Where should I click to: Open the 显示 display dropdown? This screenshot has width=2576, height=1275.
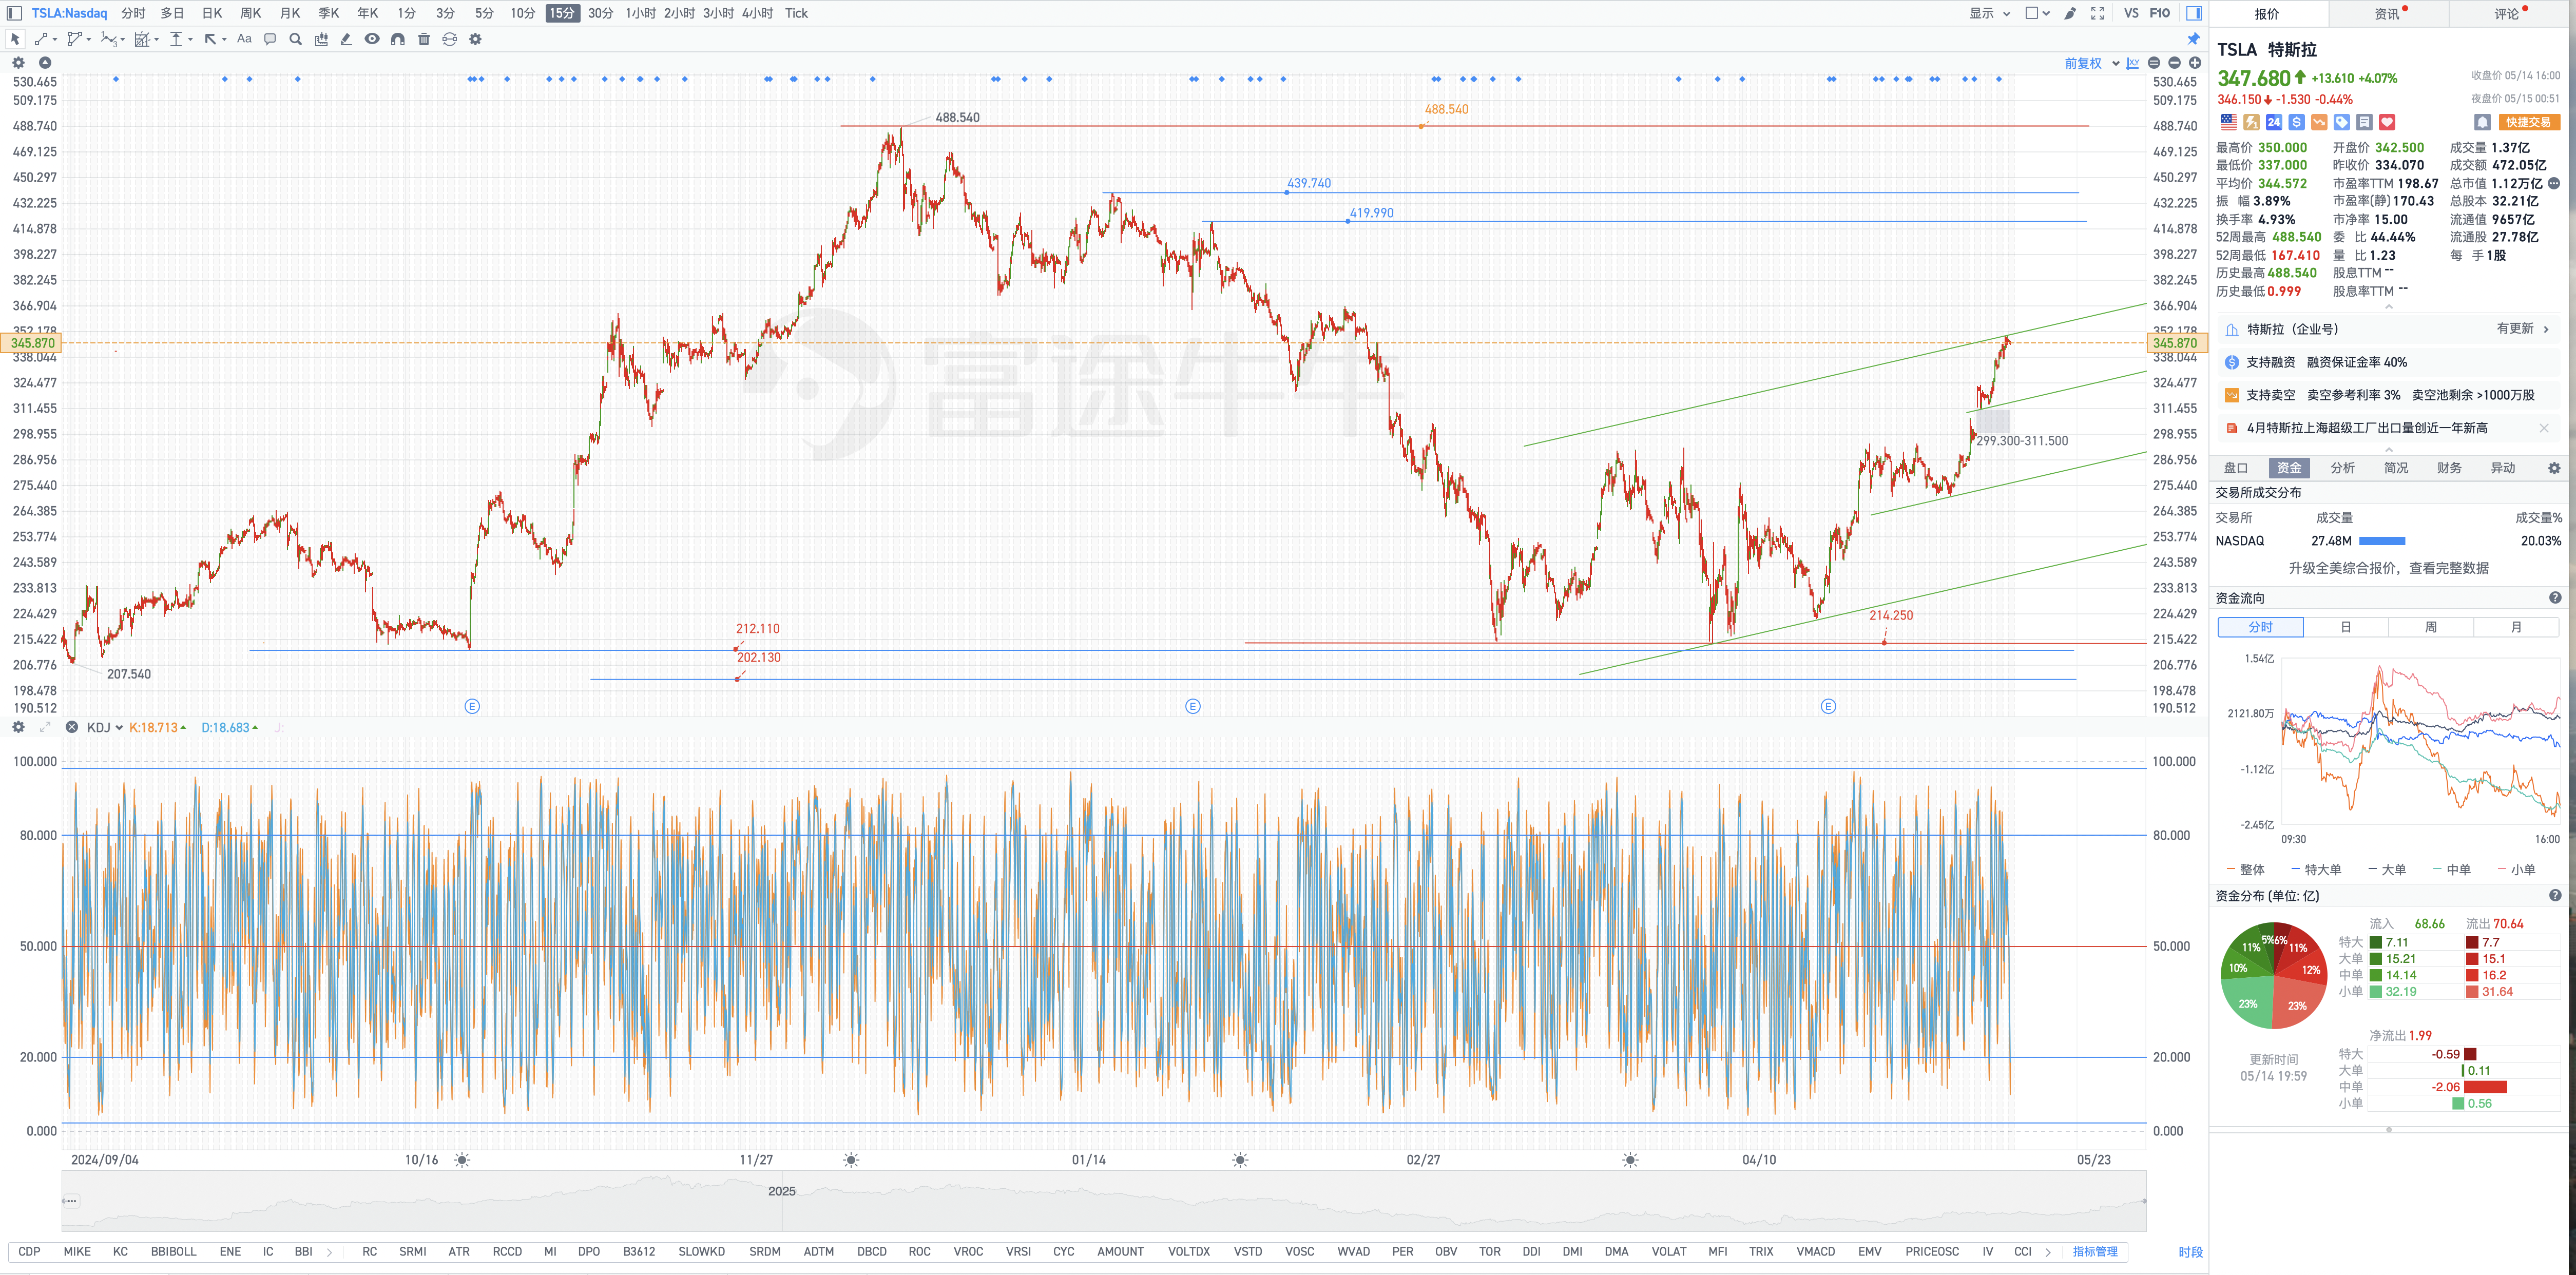1990,13
